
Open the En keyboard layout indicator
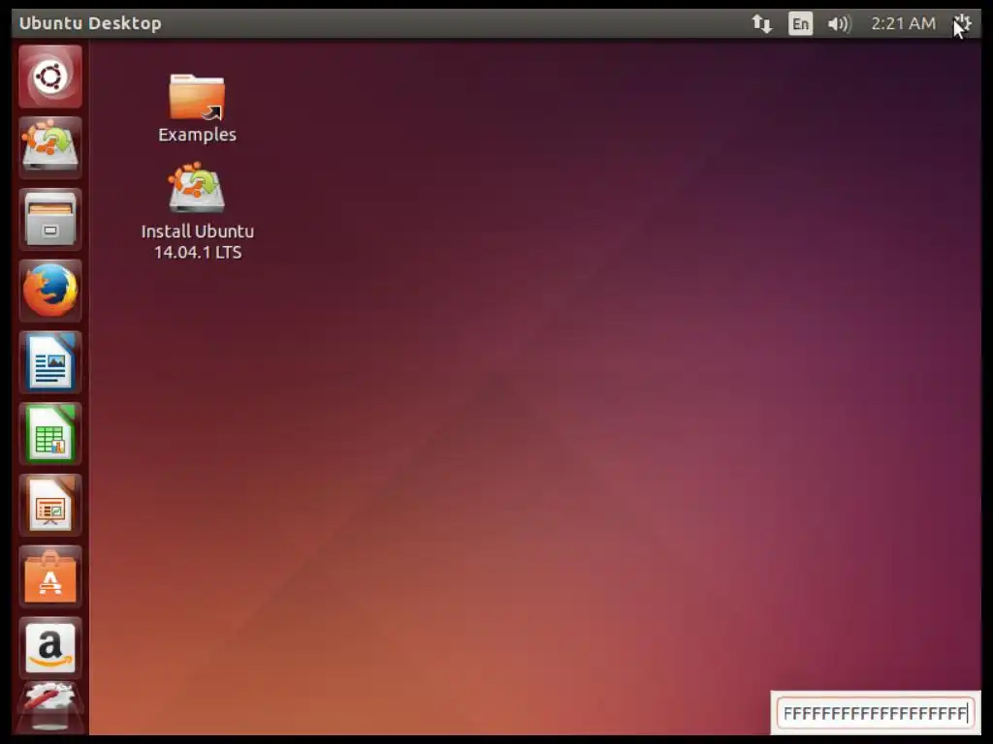coord(800,24)
